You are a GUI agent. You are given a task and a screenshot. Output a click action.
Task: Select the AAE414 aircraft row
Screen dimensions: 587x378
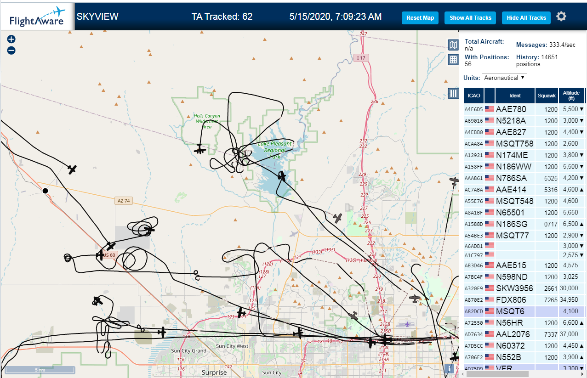point(524,190)
